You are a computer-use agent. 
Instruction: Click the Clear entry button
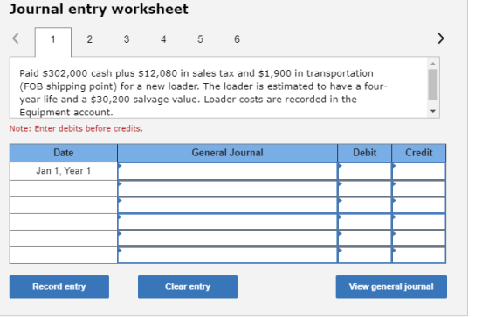point(188,286)
